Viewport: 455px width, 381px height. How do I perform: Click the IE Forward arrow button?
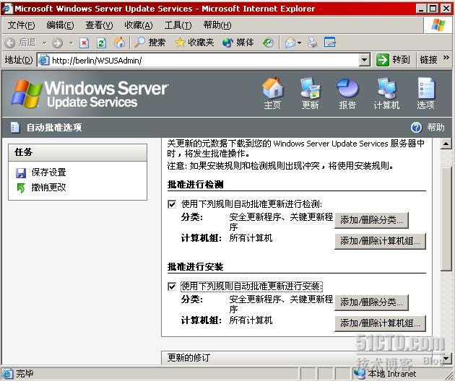(x=58, y=43)
